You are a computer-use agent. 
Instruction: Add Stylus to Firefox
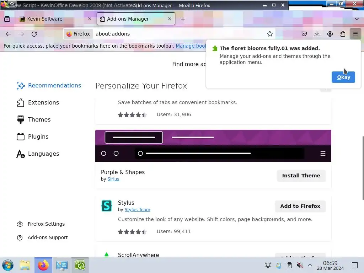[x=300, y=206]
